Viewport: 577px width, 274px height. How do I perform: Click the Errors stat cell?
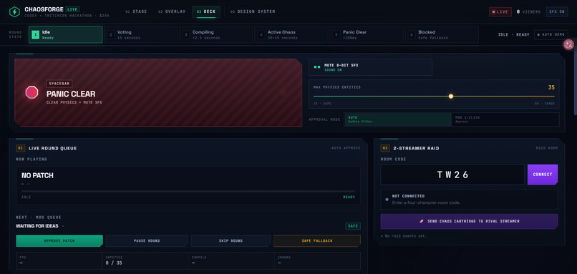[317, 260]
